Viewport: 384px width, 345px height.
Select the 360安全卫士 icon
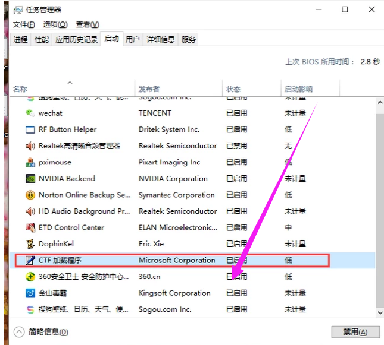[30, 277]
